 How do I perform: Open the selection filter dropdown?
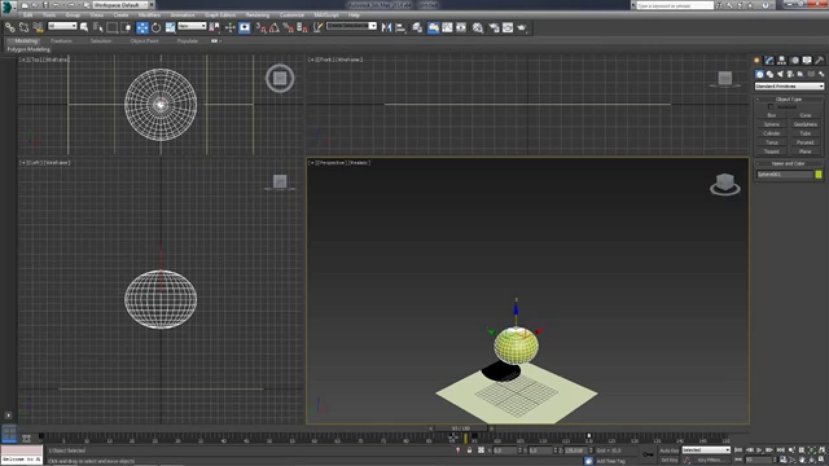[63, 27]
